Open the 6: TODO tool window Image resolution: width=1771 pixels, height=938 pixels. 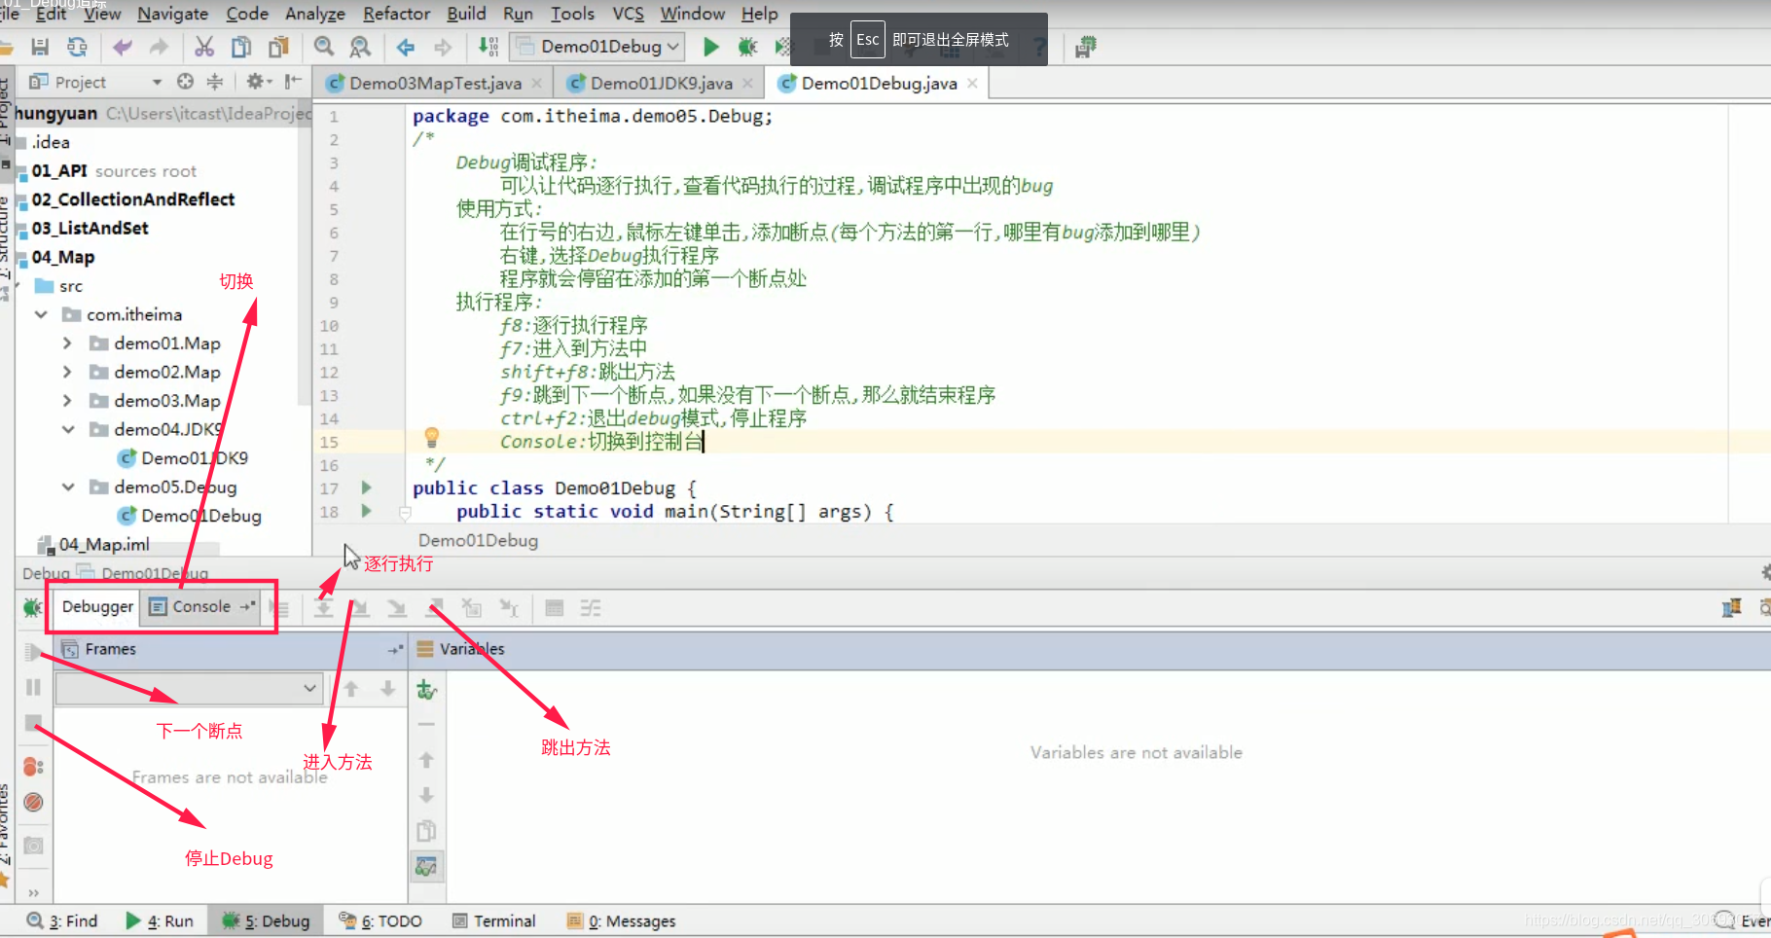click(379, 920)
